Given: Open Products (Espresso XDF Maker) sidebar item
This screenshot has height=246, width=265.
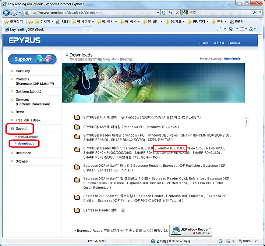Looking at the screenshot, I should coord(35,82).
